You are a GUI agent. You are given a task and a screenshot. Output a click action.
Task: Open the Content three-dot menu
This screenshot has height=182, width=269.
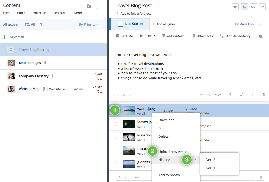tap(97, 6)
